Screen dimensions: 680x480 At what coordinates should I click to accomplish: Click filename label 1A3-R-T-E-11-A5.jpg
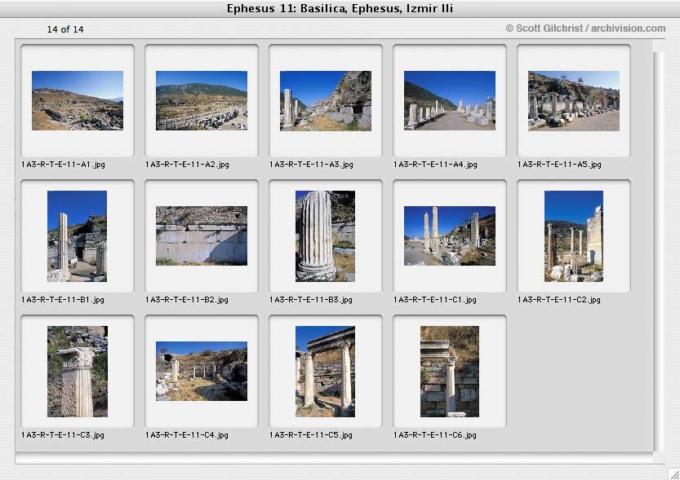point(559,165)
